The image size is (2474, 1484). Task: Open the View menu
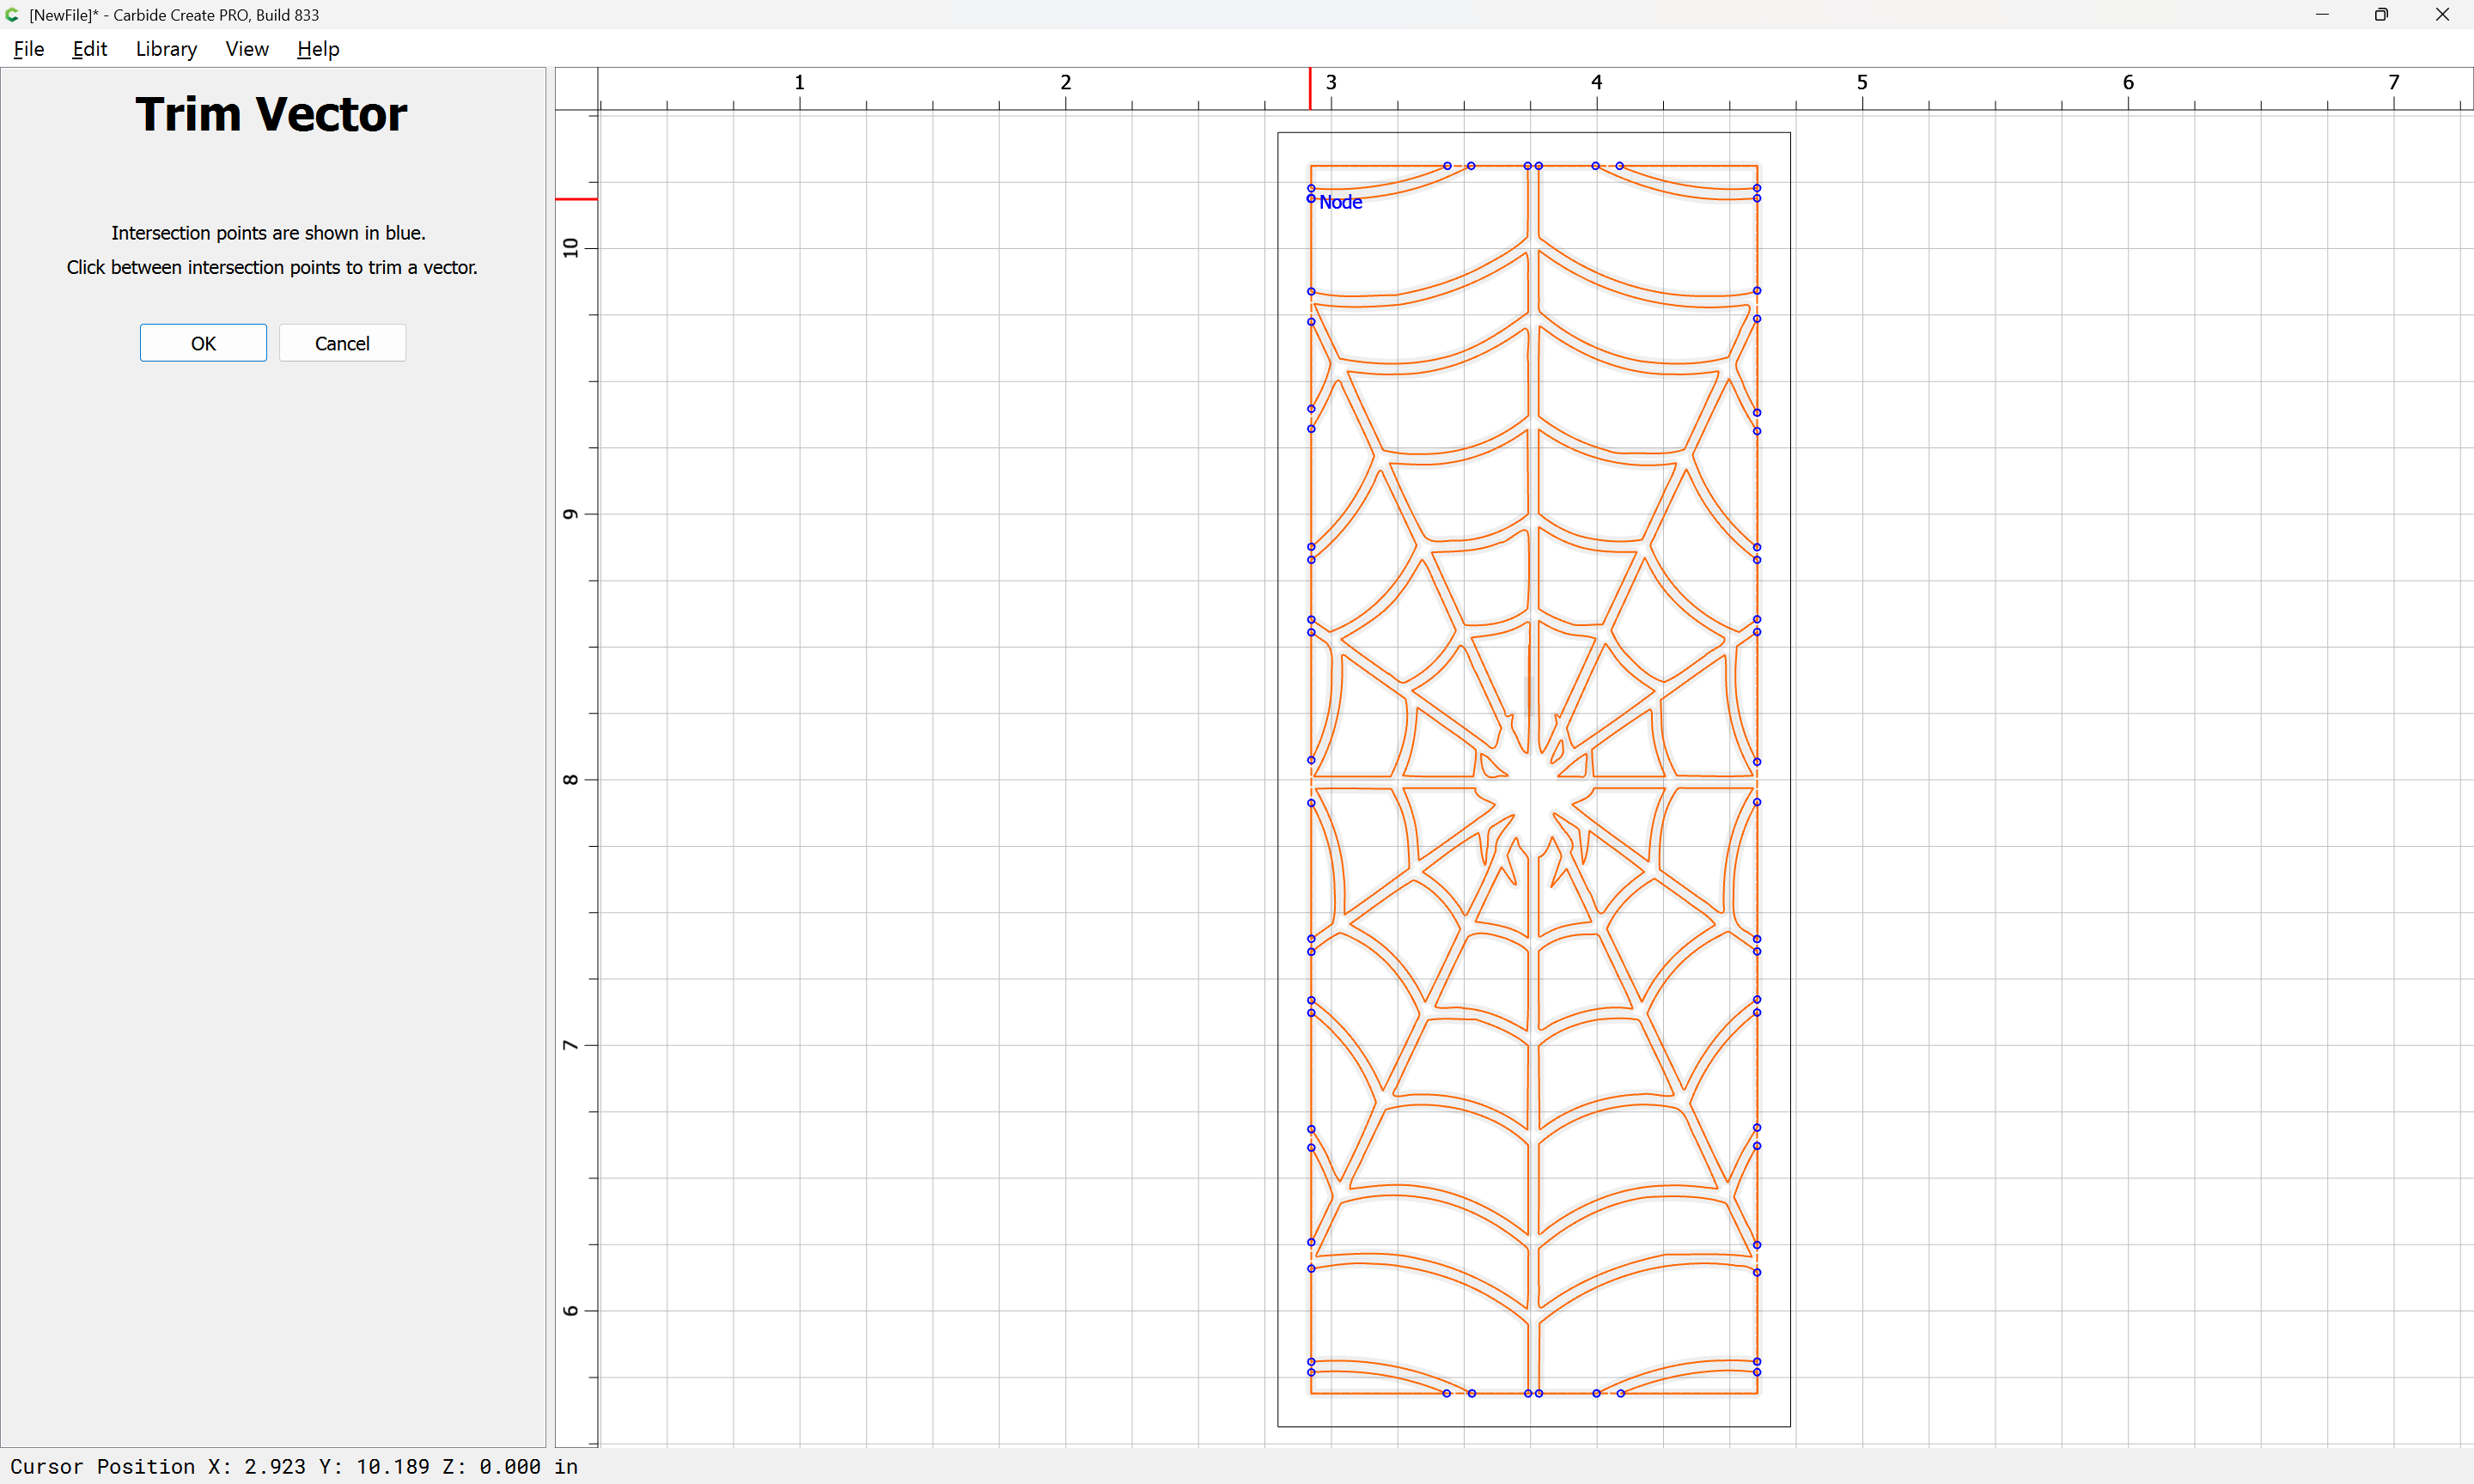(x=246, y=49)
